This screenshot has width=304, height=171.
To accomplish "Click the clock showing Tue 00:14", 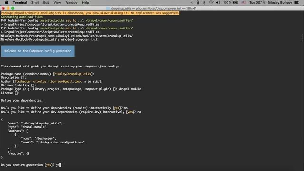I will point(257,2).
